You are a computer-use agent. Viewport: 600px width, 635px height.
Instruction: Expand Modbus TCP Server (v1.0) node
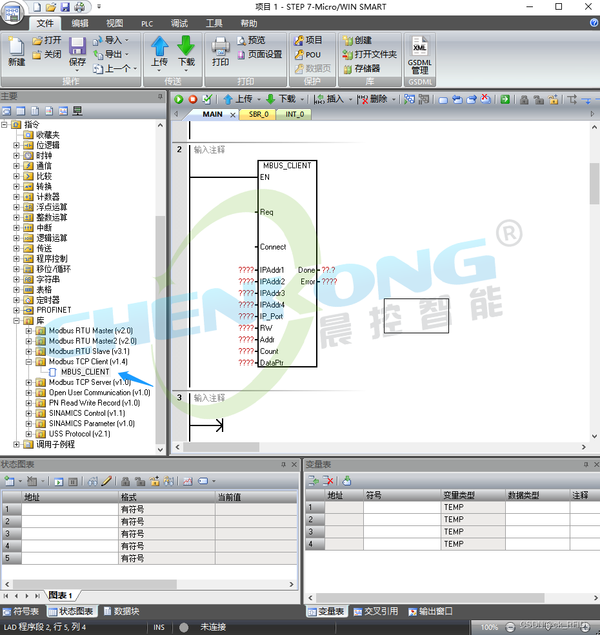[29, 383]
